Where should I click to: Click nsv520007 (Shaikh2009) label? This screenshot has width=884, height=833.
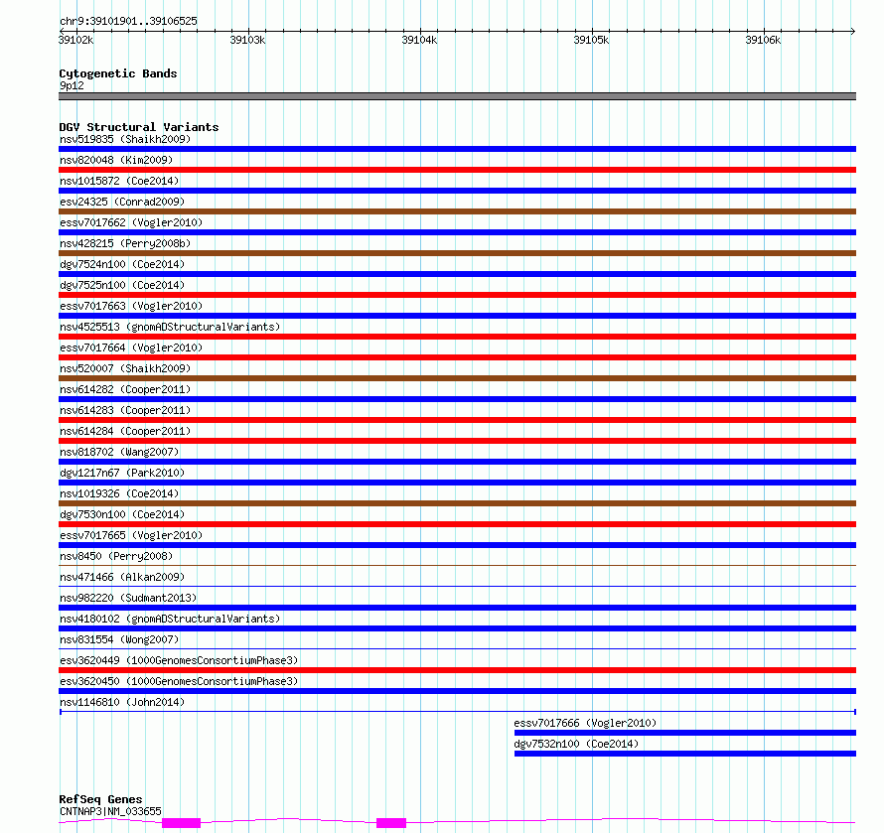(x=125, y=368)
